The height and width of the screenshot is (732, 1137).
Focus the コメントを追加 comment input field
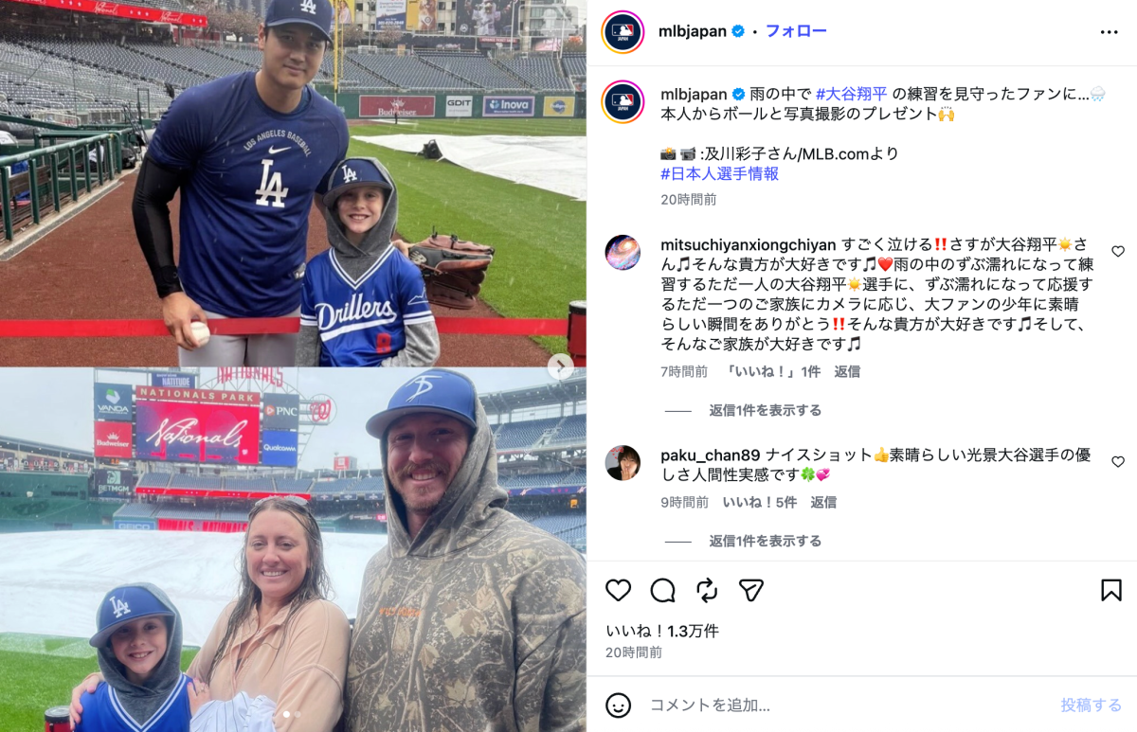848,705
